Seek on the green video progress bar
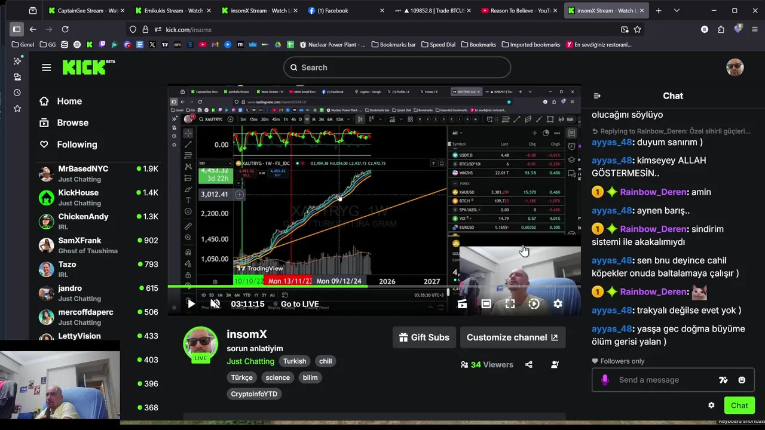Screen dimensions: 765x430 268,287
